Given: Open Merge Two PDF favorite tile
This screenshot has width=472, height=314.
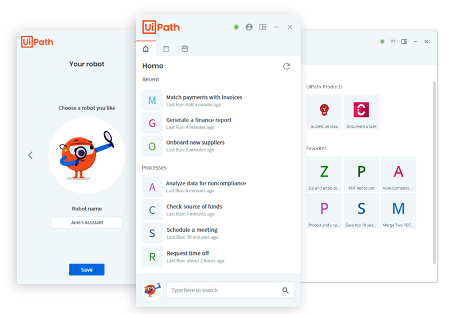Looking at the screenshot, I should pos(398,211).
